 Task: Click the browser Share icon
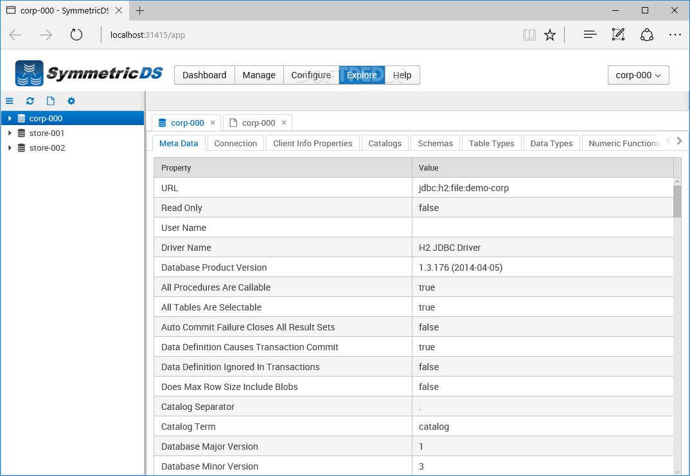point(646,35)
